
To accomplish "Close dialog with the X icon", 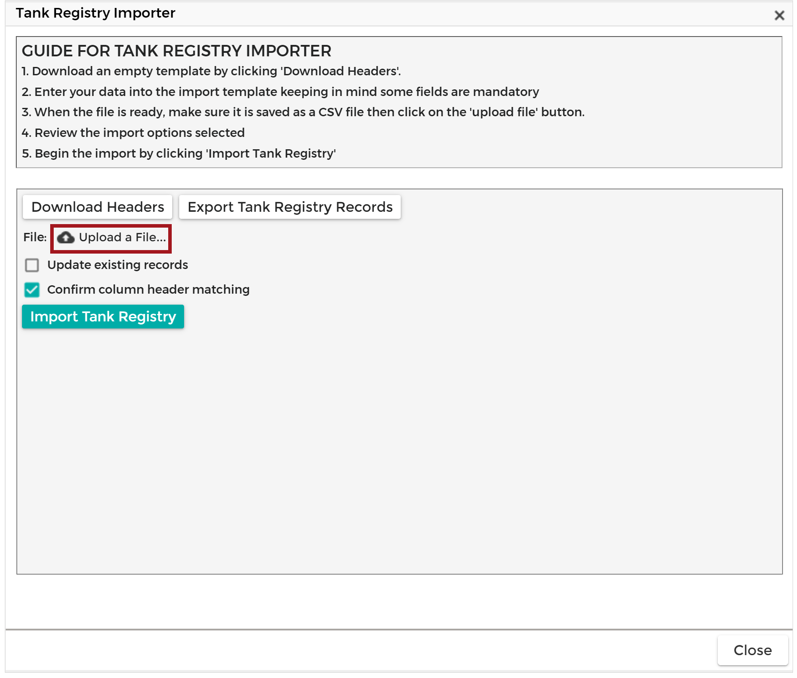I will 779,15.
